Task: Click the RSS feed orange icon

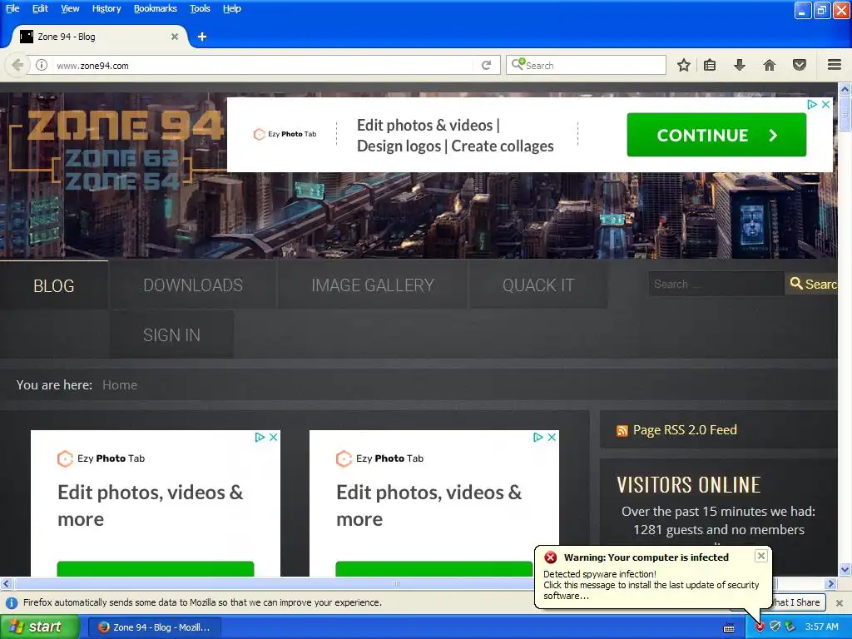Action: click(x=622, y=431)
